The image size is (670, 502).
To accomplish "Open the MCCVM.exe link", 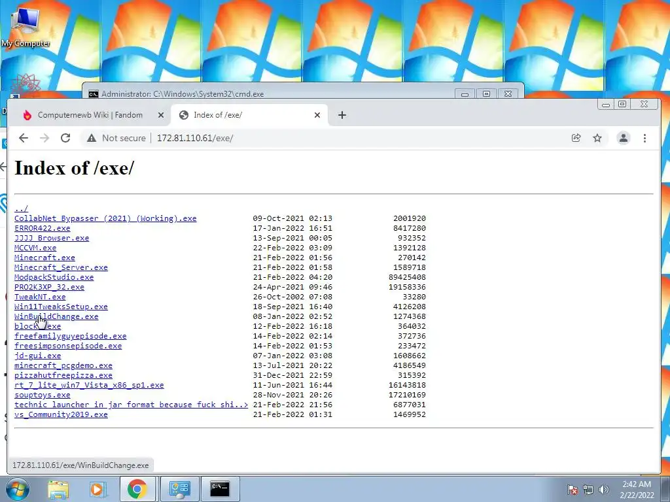I will coord(35,248).
